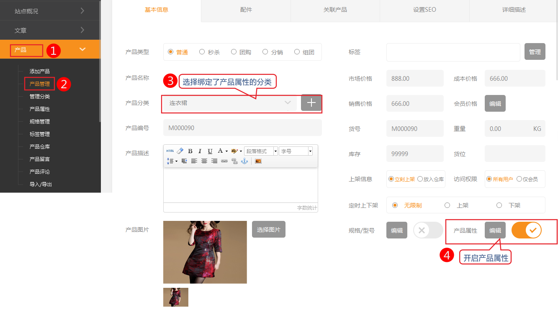The image size is (558, 310).
Task: Switch to the 设置SEO tab
Action: pos(424,10)
